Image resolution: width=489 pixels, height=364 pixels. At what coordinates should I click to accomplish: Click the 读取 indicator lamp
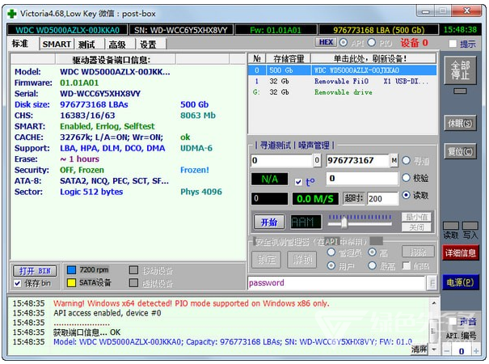click(451, 226)
